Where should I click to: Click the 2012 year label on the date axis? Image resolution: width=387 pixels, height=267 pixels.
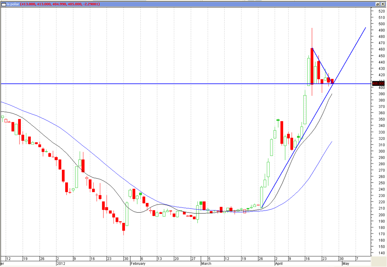60,263
